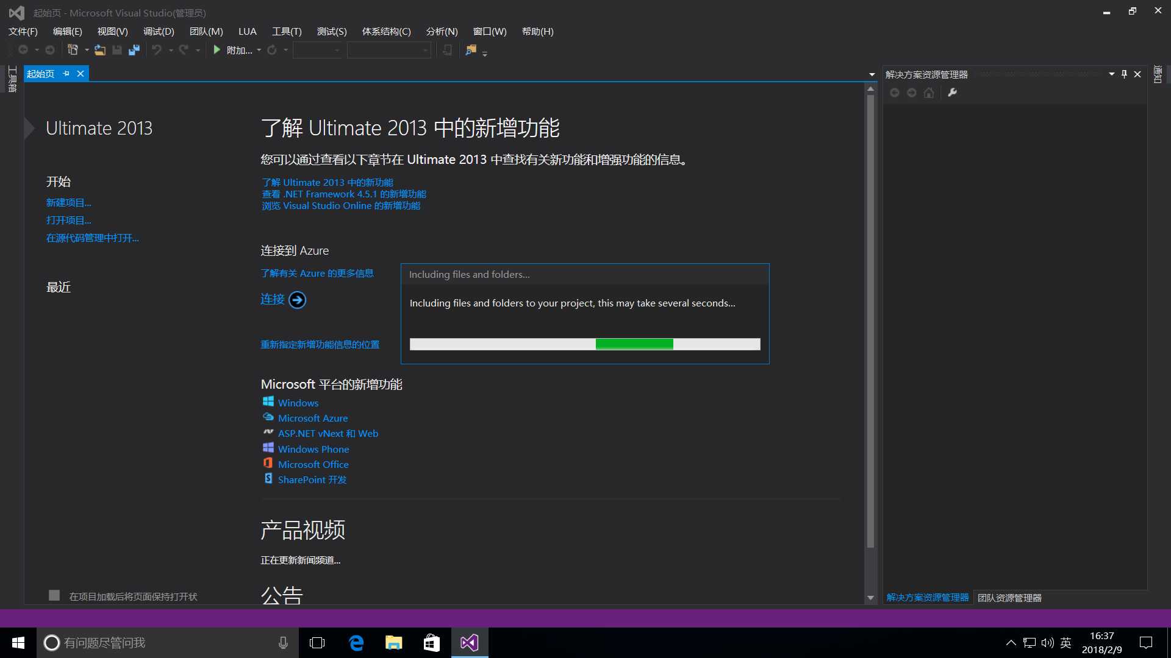Click the Windows Phone link
This screenshot has height=658, width=1171.
313,449
